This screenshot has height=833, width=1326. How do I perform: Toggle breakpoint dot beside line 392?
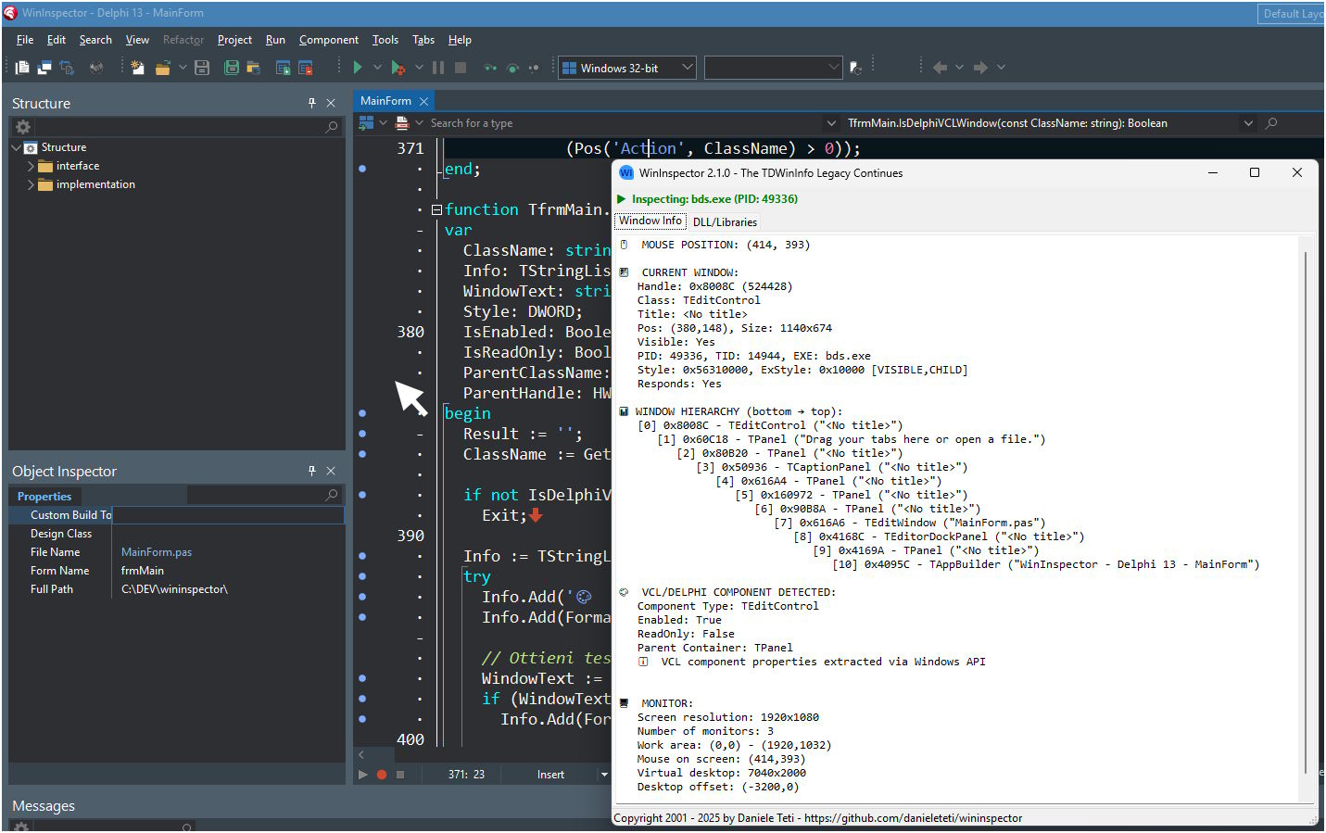(361, 576)
